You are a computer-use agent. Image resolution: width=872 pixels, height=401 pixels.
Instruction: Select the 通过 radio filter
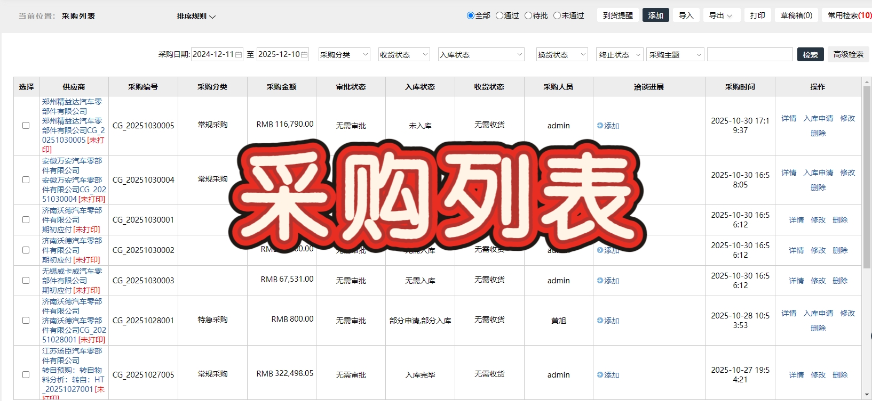pos(500,15)
